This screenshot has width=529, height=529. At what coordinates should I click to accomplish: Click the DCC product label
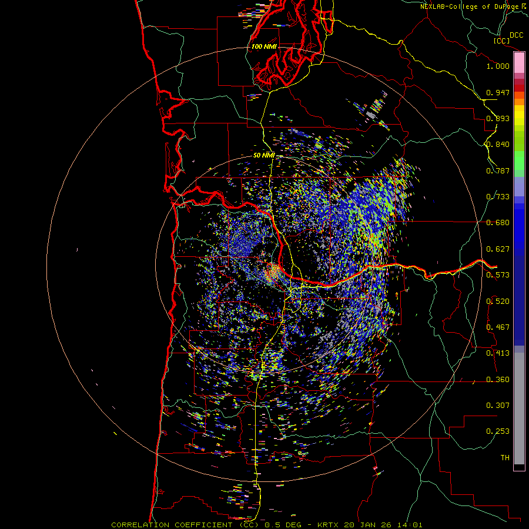516,35
